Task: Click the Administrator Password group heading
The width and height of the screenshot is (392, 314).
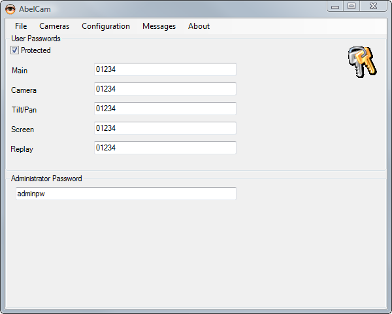Action: tap(46, 179)
